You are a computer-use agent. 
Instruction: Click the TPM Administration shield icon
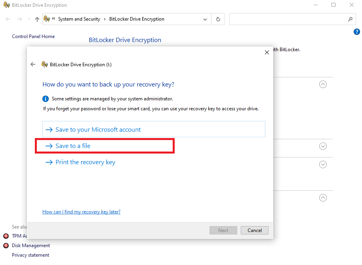6,236
